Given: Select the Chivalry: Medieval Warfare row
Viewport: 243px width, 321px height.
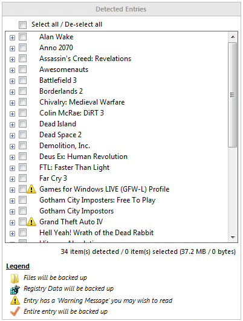Looking at the screenshot, I should click(82, 102).
